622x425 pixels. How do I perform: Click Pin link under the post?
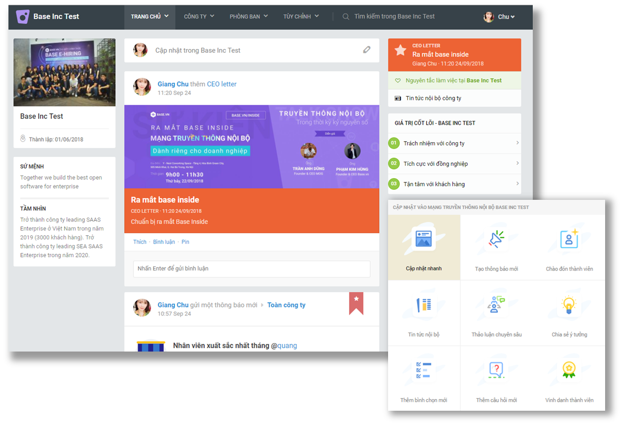click(185, 242)
